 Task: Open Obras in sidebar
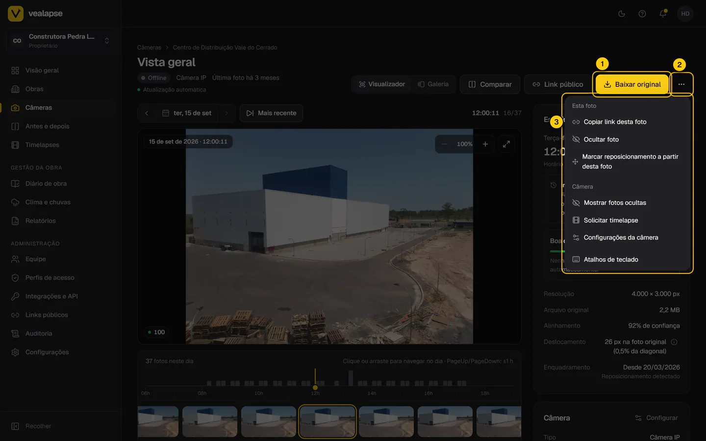(61, 89)
